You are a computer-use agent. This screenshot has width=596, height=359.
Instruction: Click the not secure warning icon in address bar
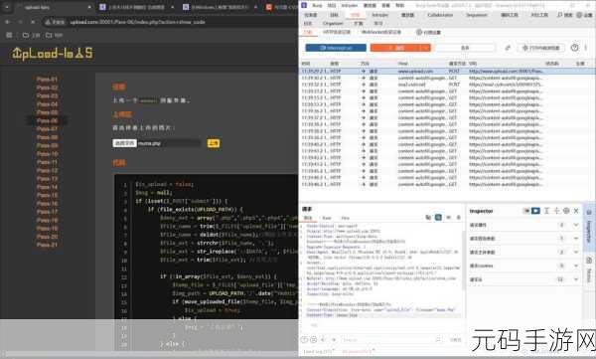click(x=48, y=22)
